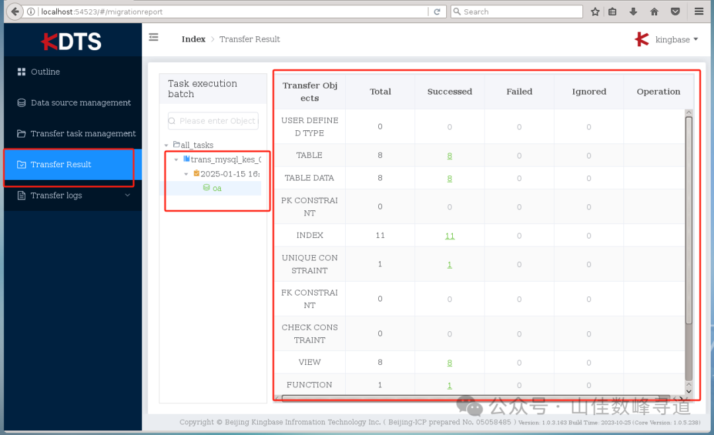
Task: Click the KDTS logo
Action: coord(71,42)
